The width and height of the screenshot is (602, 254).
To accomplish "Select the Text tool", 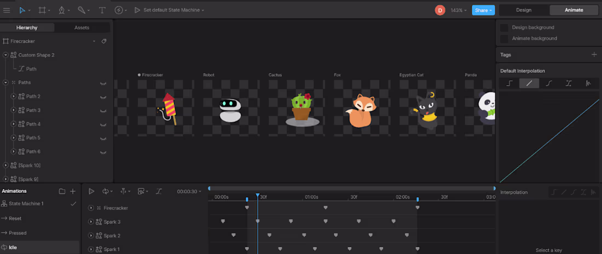I will pyautogui.click(x=102, y=10).
